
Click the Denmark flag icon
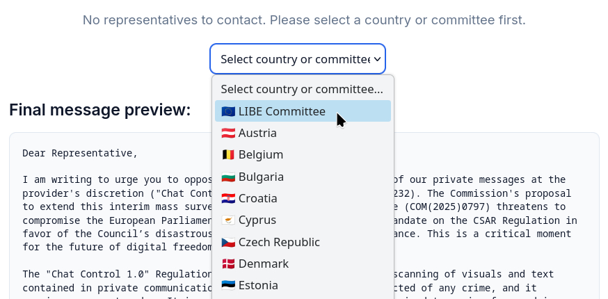point(227,264)
